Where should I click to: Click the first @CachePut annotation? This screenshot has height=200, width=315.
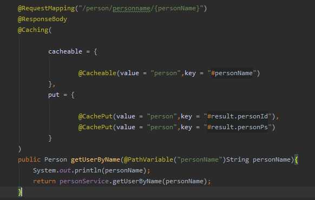(x=95, y=116)
